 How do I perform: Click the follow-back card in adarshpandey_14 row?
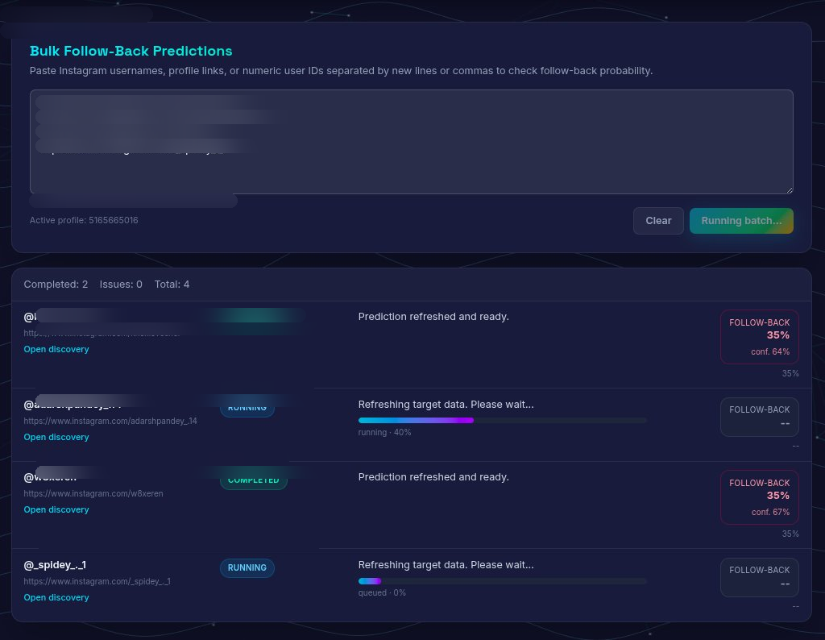[x=759, y=417]
